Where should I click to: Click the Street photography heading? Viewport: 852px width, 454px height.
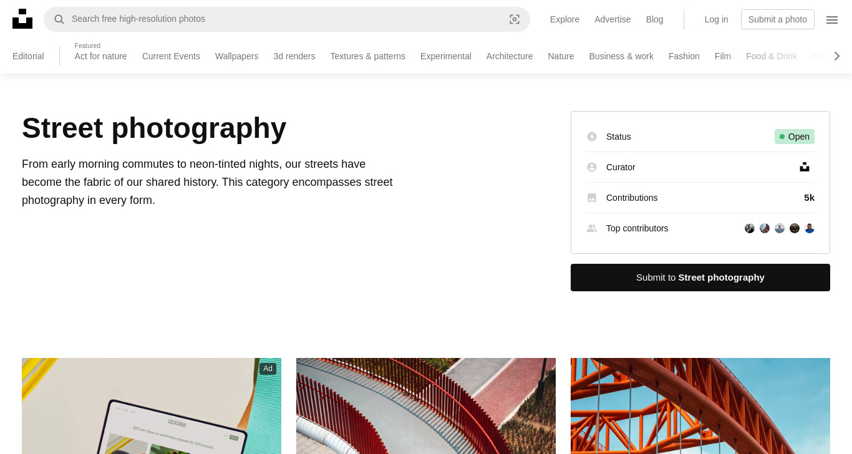pyautogui.click(x=154, y=128)
